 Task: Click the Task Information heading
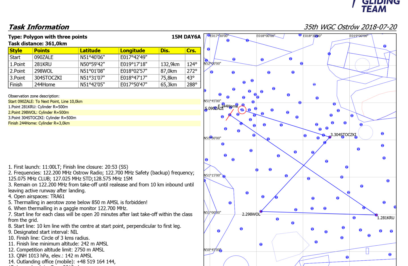pyautogui.click(x=39, y=27)
